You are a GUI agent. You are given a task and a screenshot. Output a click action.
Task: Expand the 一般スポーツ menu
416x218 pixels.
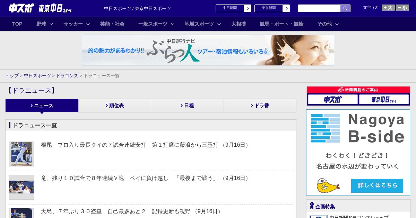point(156,24)
